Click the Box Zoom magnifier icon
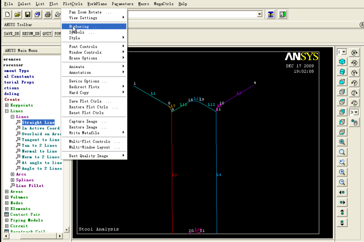 [342, 152]
